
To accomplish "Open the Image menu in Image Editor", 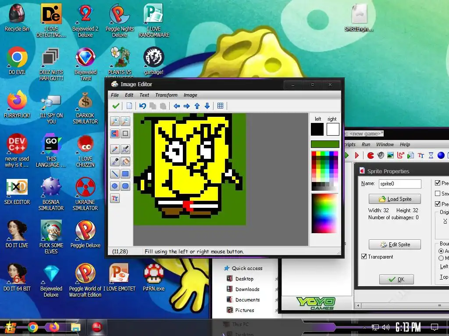I will pos(190,95).
